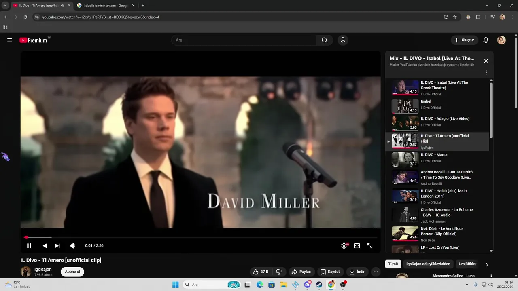
Task: Subscribe with Abone ol button
Action: coord(72,272)
